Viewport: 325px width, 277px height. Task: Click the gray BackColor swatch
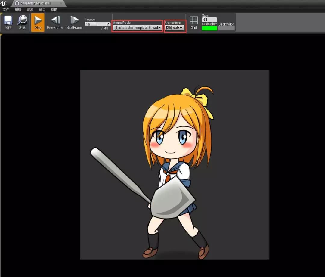[x=227, y=28]
